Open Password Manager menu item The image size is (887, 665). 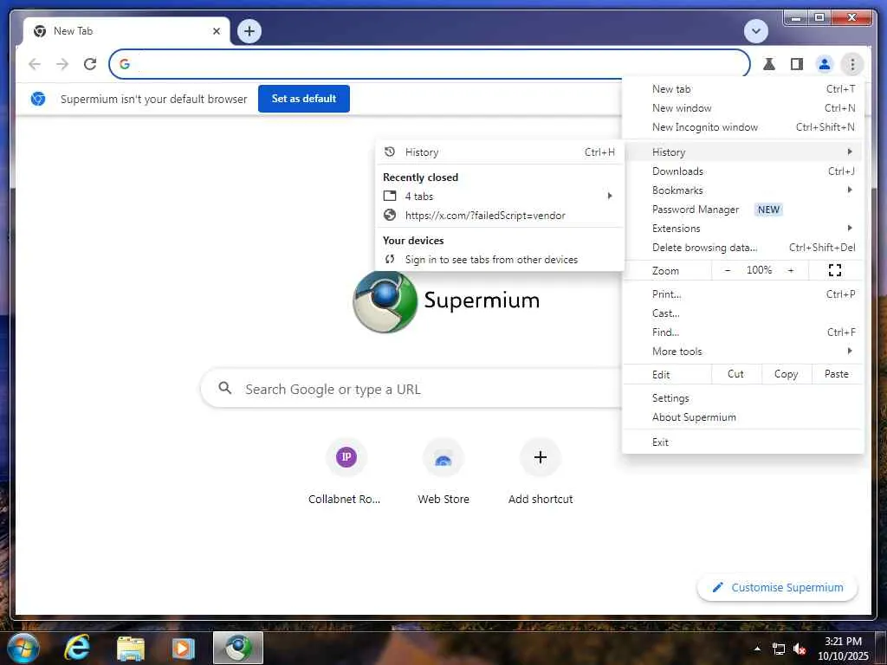point(742,210)
